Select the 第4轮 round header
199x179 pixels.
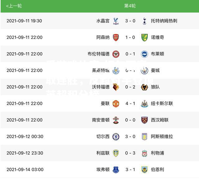point(130,6)
